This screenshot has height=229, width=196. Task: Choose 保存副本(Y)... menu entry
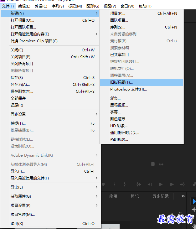tap(50, 91)
